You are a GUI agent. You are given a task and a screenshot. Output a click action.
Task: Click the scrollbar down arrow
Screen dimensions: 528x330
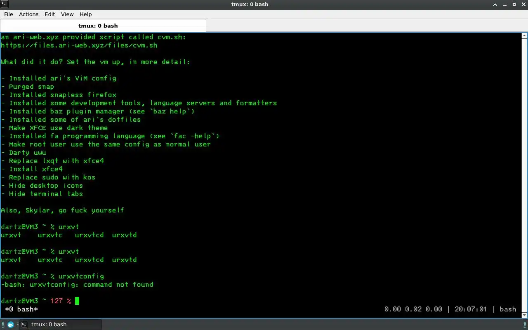(x=525, y=315)
